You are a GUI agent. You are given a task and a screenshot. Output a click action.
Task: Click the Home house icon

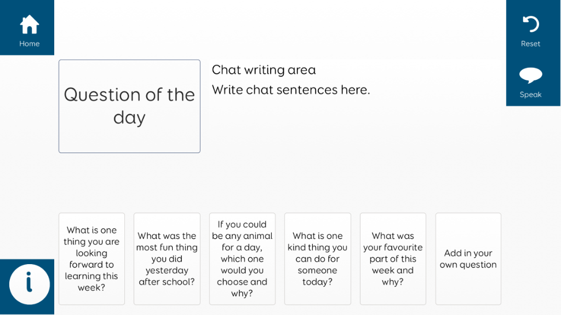click(x=29, y=24)
